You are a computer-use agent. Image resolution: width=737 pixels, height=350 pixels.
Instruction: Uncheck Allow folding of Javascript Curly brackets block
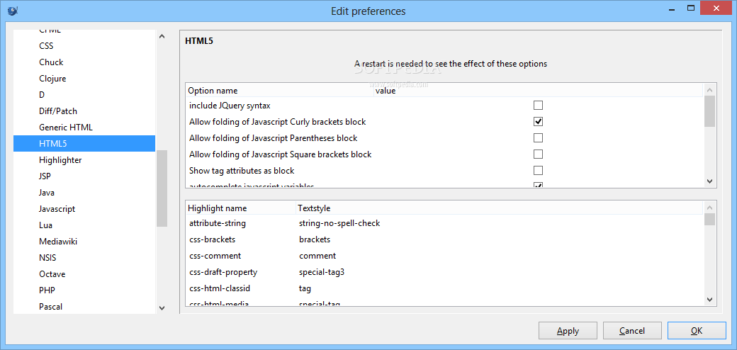(538, 122)
